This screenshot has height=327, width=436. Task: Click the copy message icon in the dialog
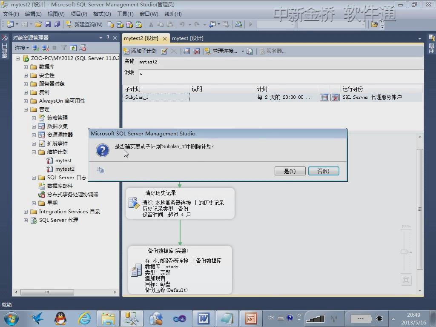click(x=100, y=169)
